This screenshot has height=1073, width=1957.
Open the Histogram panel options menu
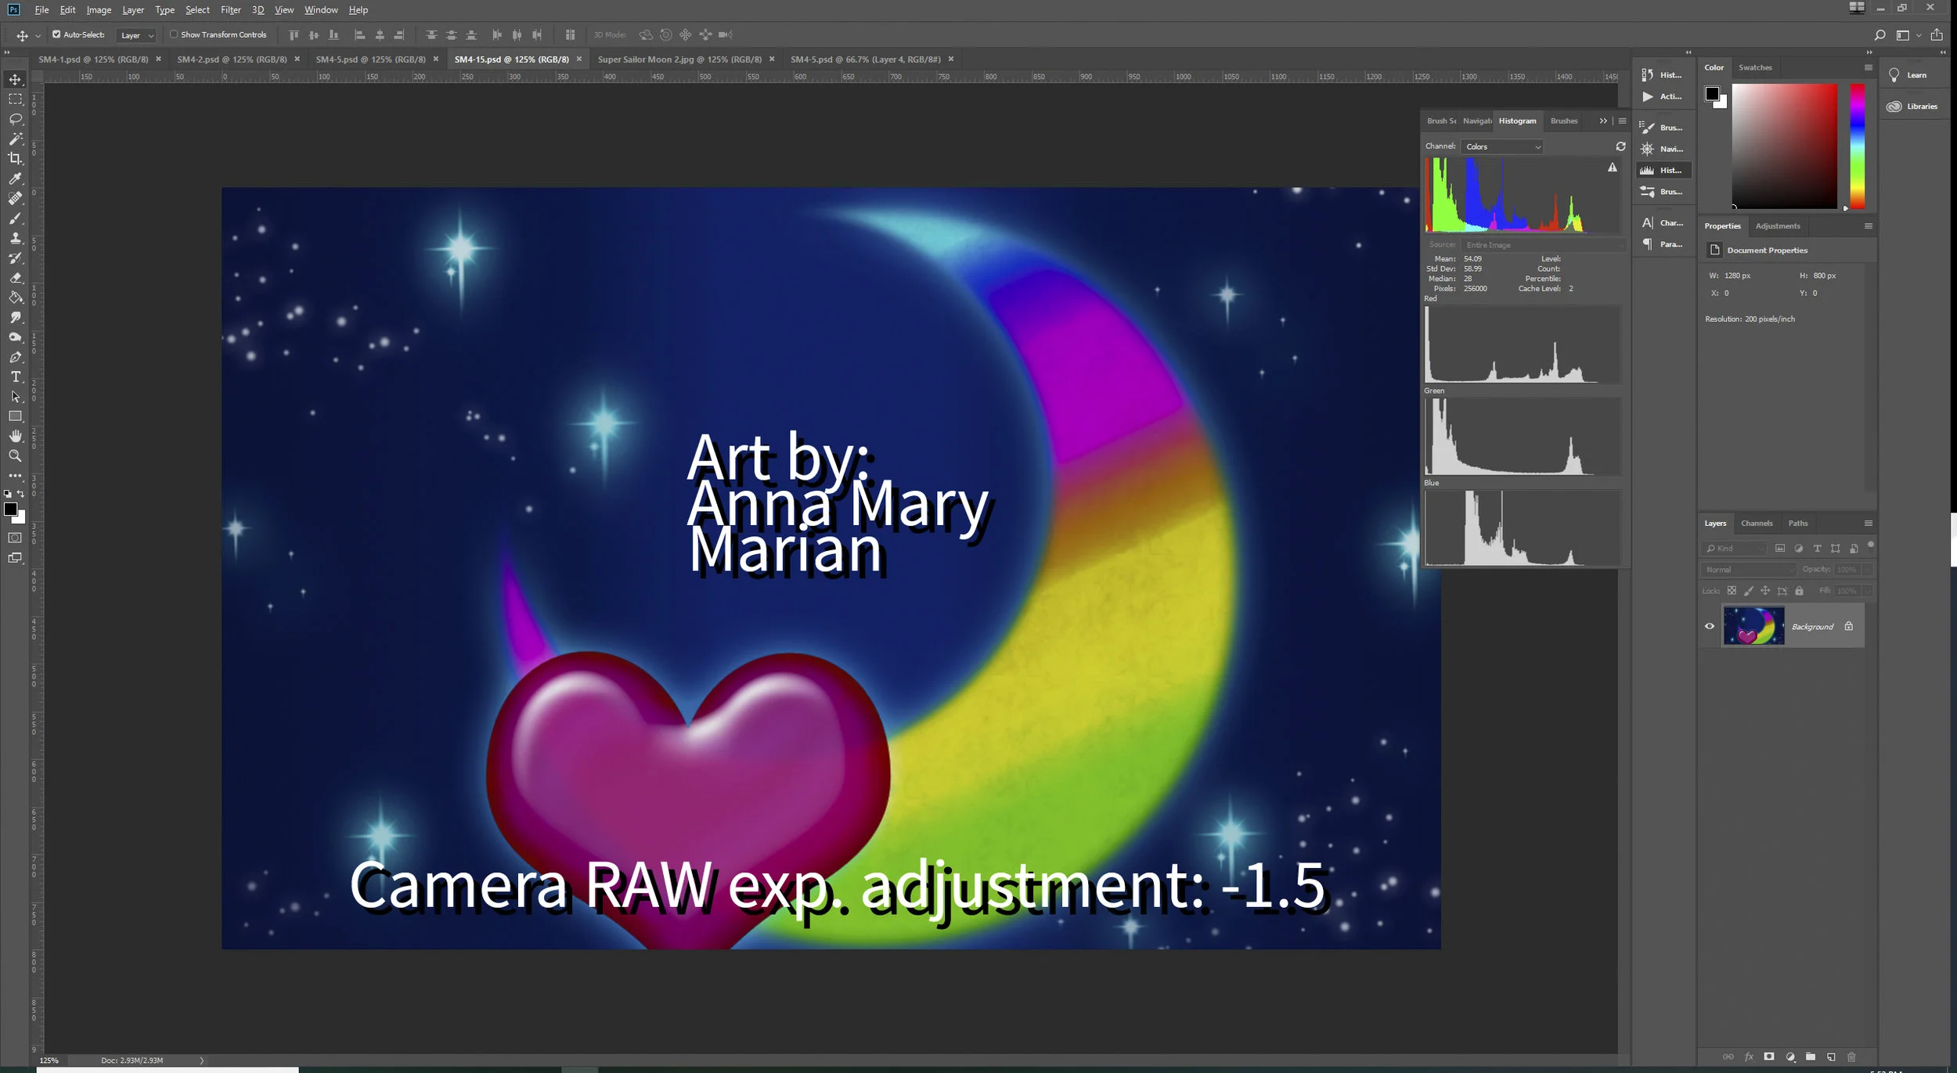tap(1622, 121)
